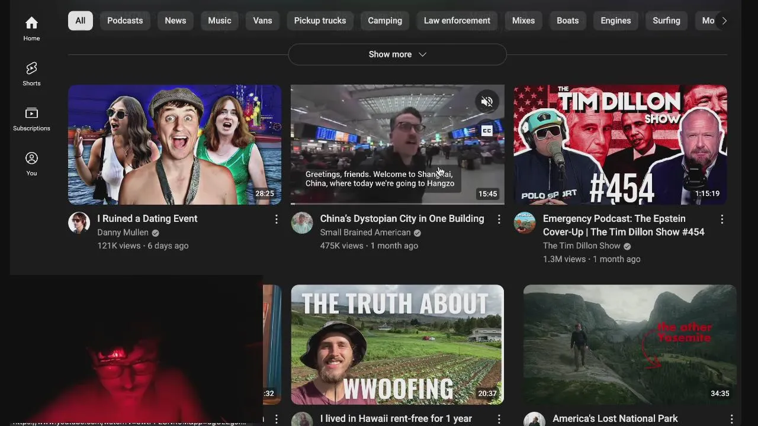Open channel avatar beside Hawaii rent-free video
The width and height of the screenshot is (758, 426).
coord(301,419)
